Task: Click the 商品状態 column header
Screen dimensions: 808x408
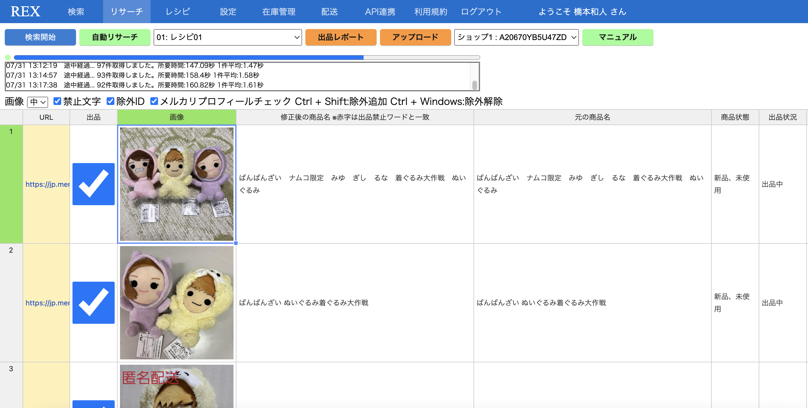Action: [x=735, y=117]
